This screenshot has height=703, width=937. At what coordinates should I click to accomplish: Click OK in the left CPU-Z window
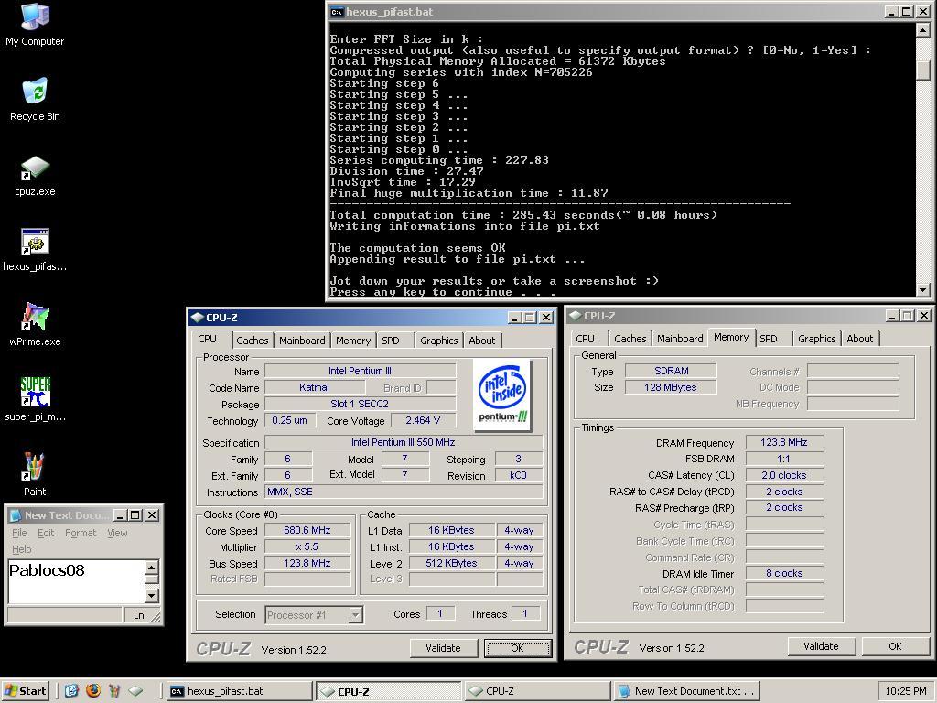(x=518, y=648)
